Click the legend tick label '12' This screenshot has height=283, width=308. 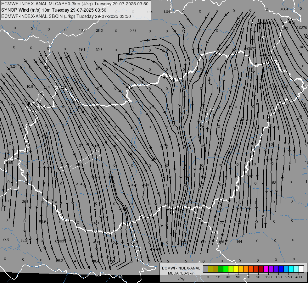point(218,277)
